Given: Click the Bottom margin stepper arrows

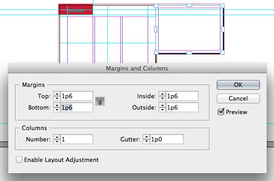Looking at the screenshot, I should (57, 107).
